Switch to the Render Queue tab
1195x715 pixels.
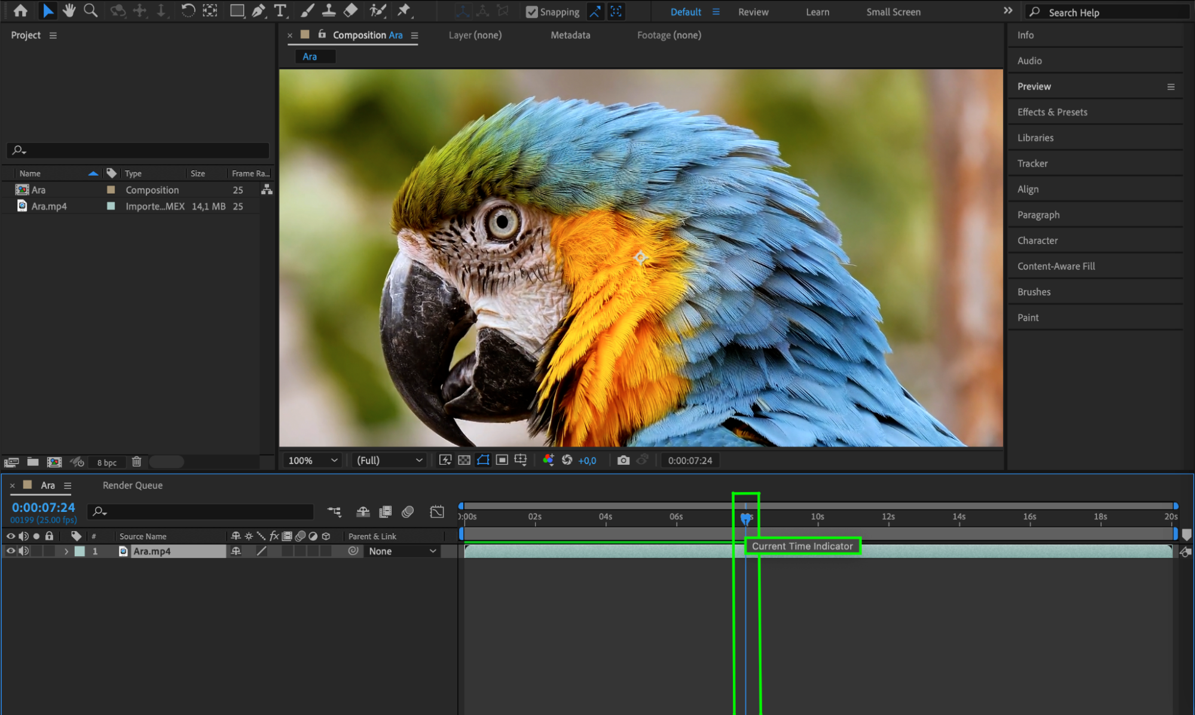click(132, 485)
